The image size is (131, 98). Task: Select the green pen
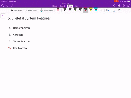click(x=75, y=10)
